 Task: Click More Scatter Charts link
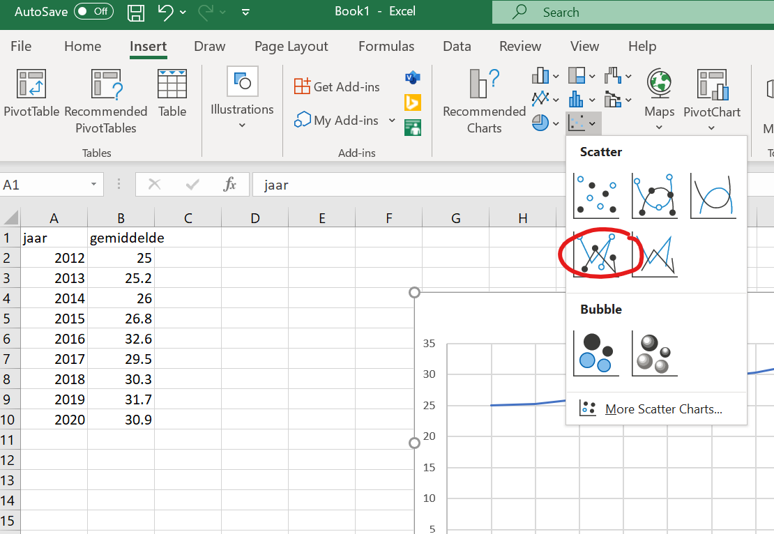(662, 409)
